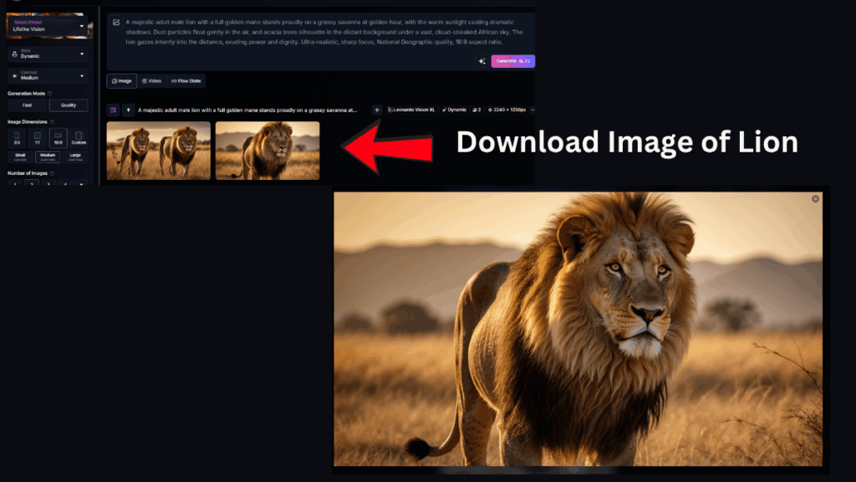The height and width of the screenshot is (482, 856).
Task: Close the enlarged lion preview
Action: 815,199
